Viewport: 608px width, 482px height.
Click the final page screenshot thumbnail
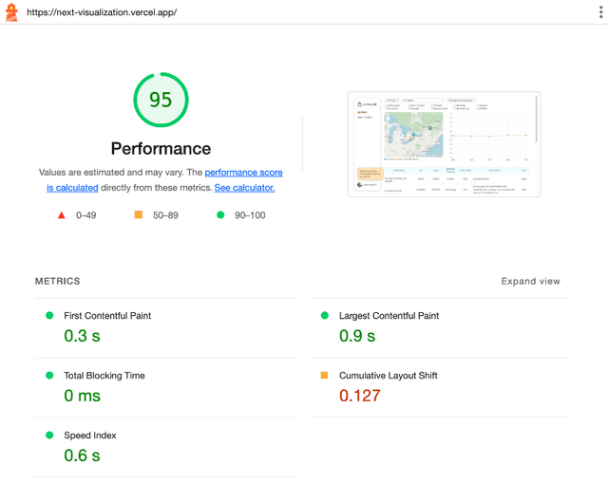444,144
